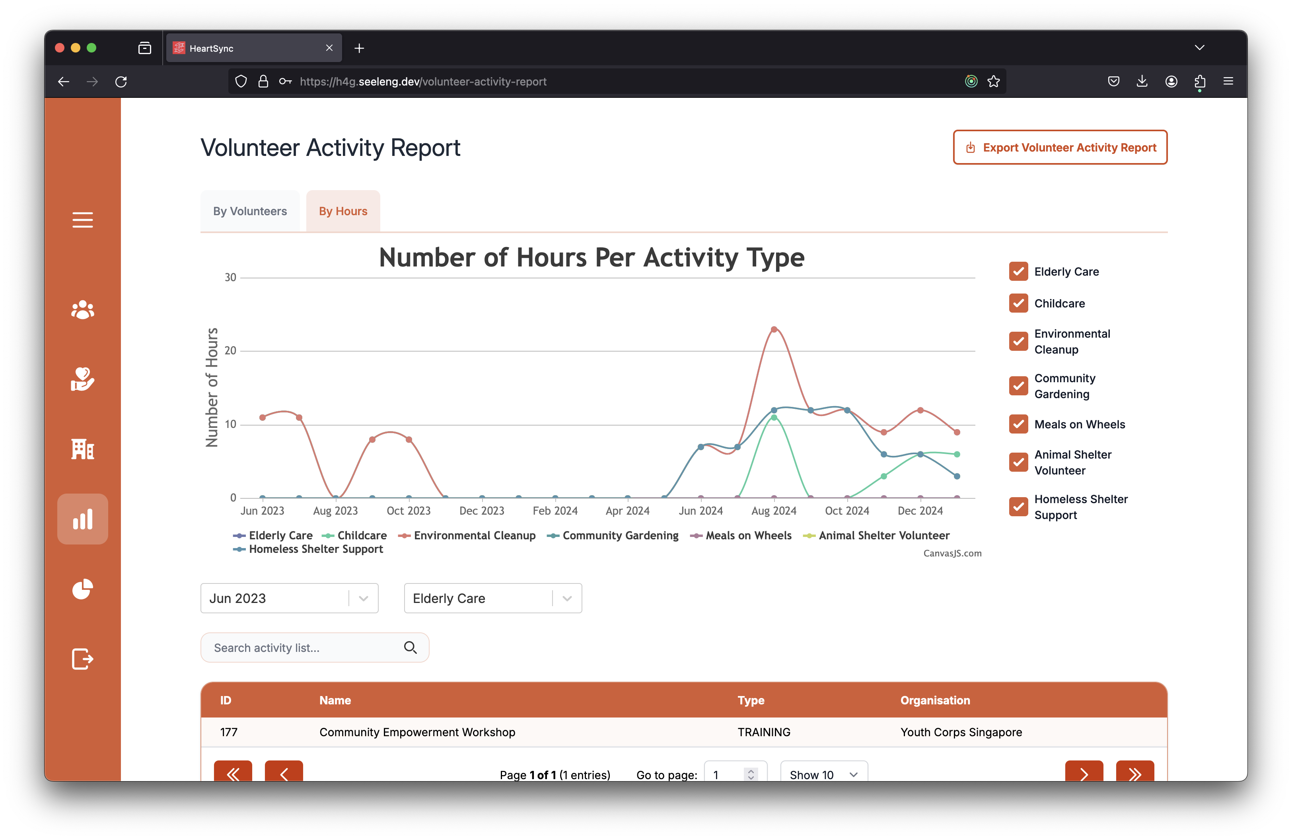Open the volunteers group icon page
The width and height of the screenshot is (1292, 840).
(x=82, y=310)
